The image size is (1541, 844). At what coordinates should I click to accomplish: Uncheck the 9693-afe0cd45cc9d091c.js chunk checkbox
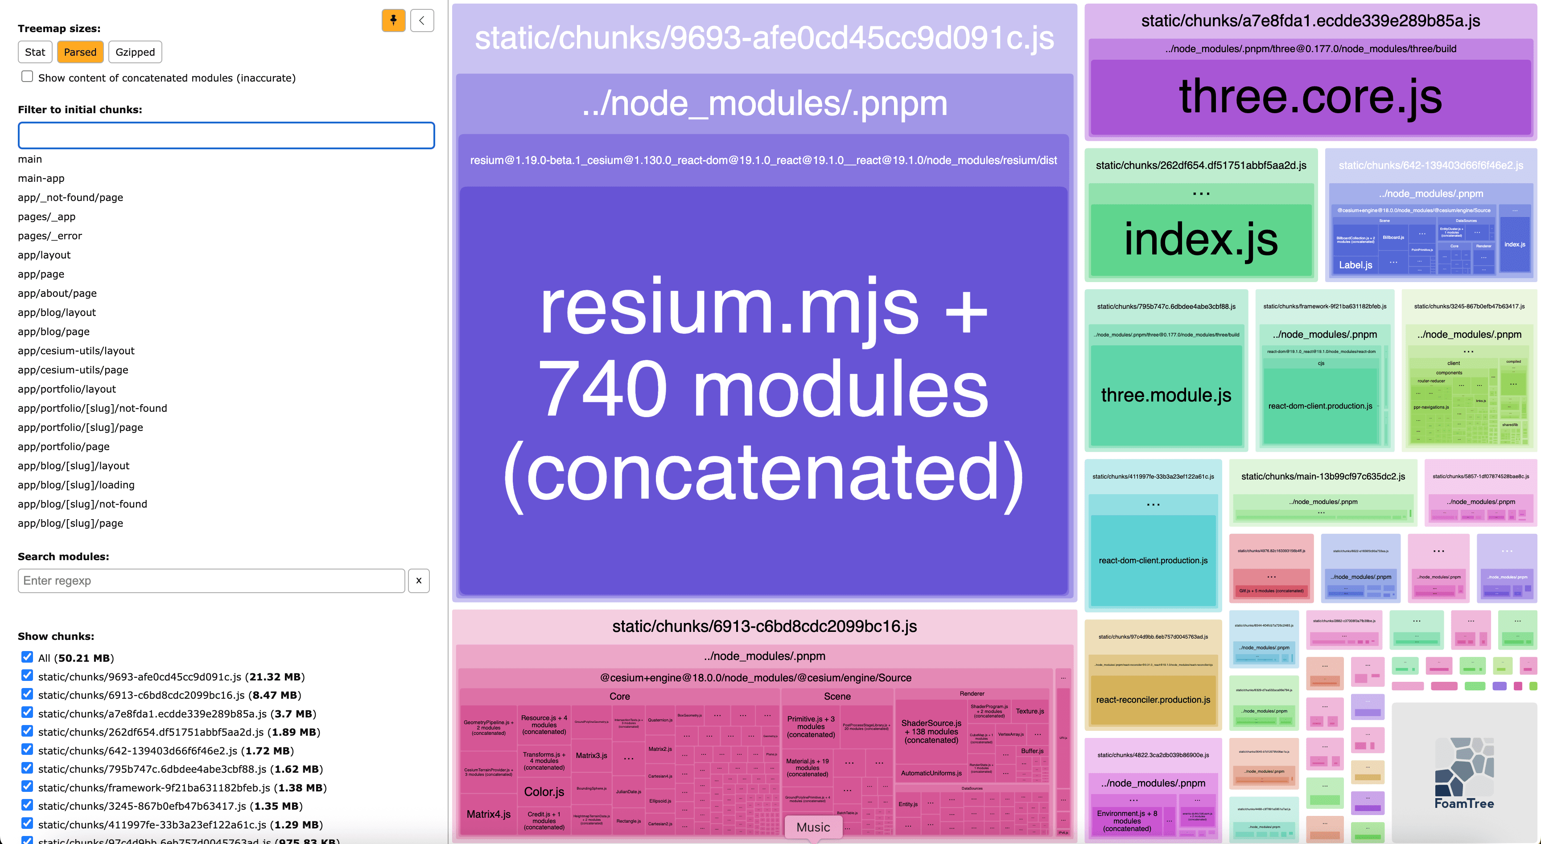point(27,676)
